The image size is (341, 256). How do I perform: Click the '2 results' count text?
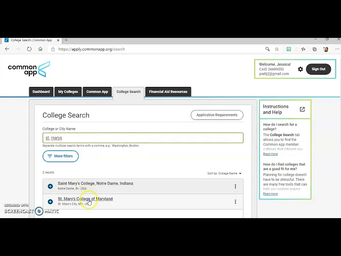tap(48, 172)
